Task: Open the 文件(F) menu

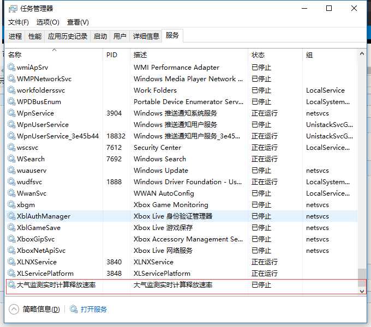Action: [18, 22]
